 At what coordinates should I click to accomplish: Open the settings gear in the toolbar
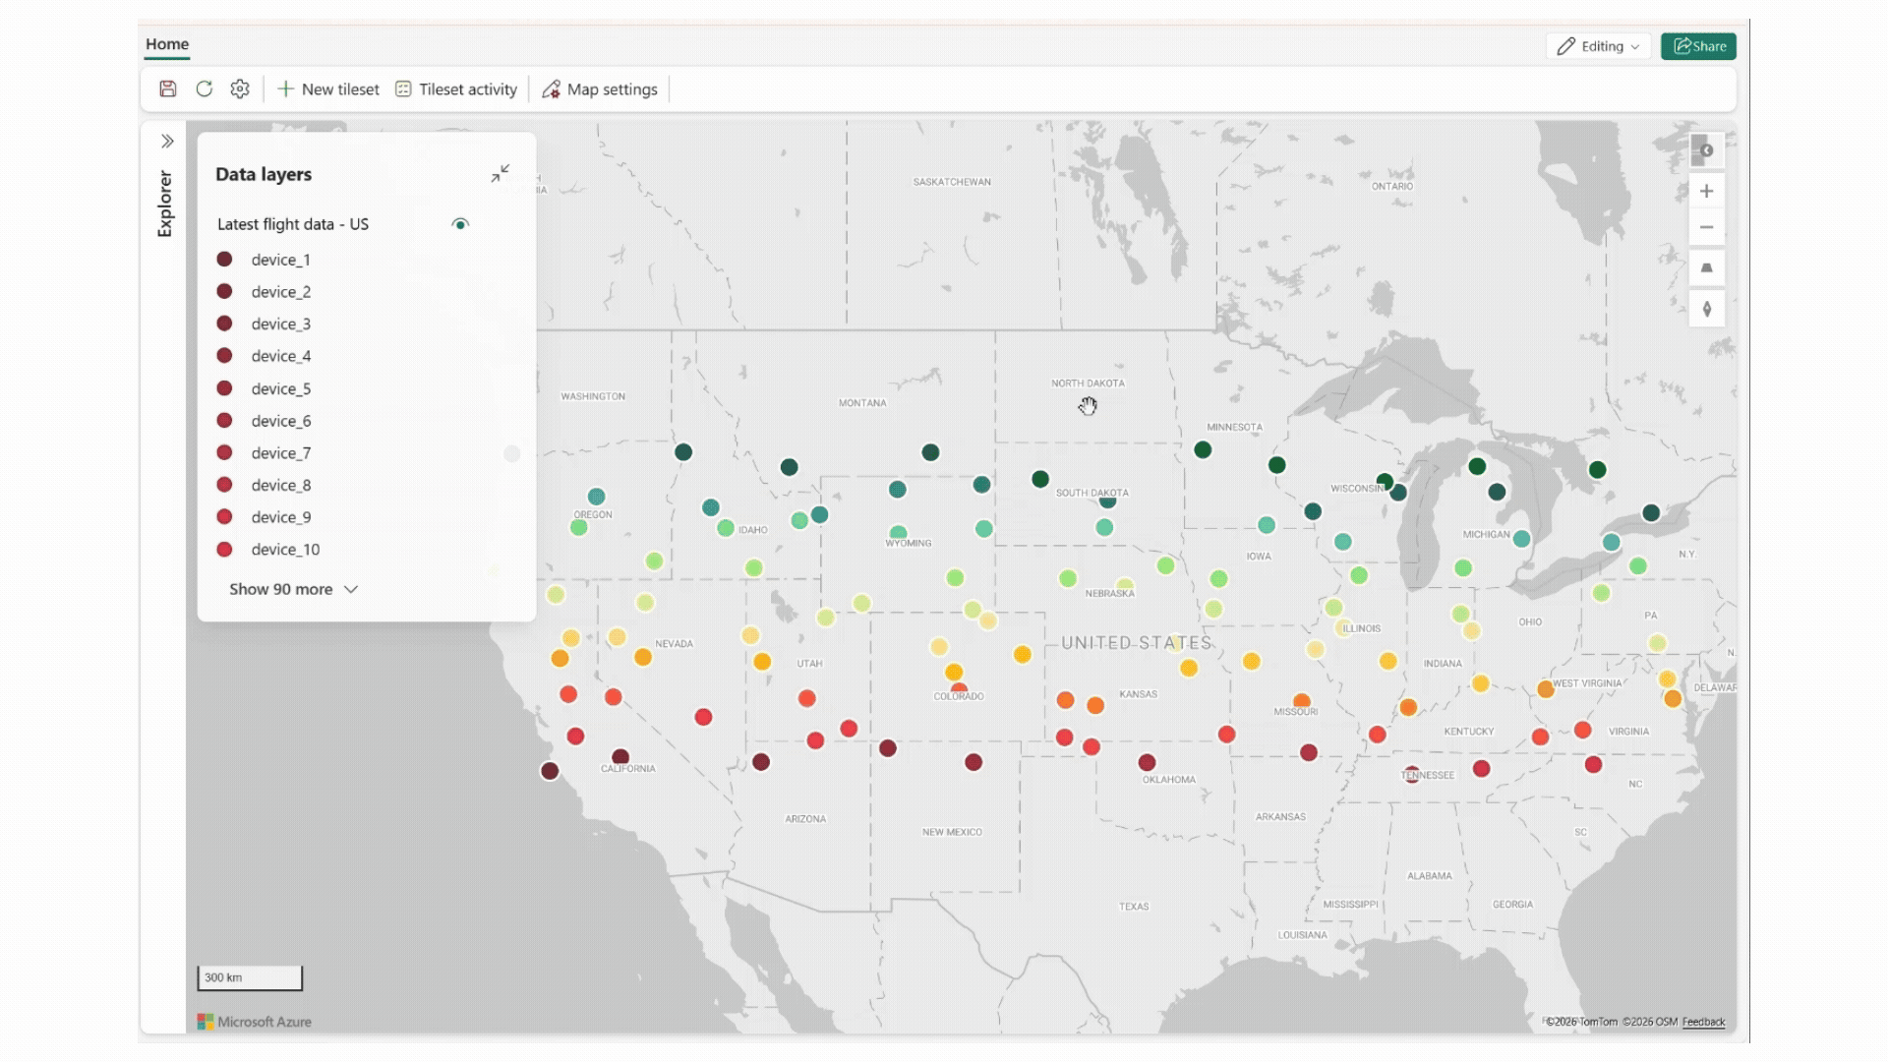239,88
